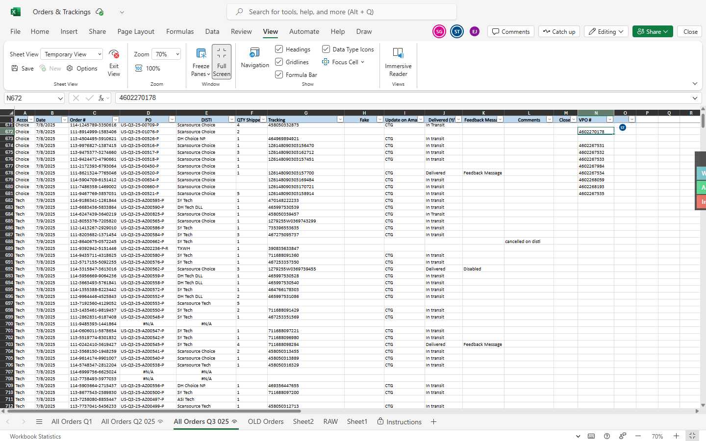Viewport: 706px width, 441px height.
Task: Toggle Full Screen mode
Action: click(x=222, y=62)
